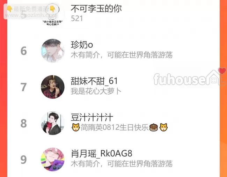227x177 pixels.
Task: Open avatar of 肖月瑶_Rk0AG8
Action: [52, 160]
